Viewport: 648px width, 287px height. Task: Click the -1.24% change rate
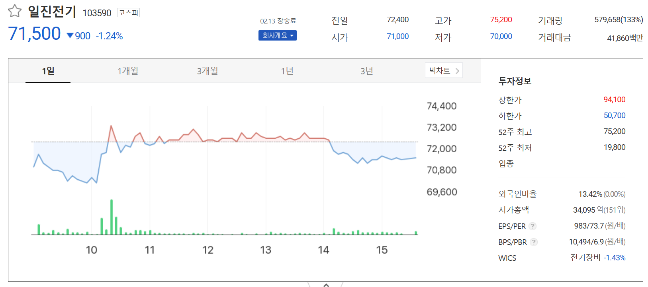pyautogui.click(x=109, y=36)
